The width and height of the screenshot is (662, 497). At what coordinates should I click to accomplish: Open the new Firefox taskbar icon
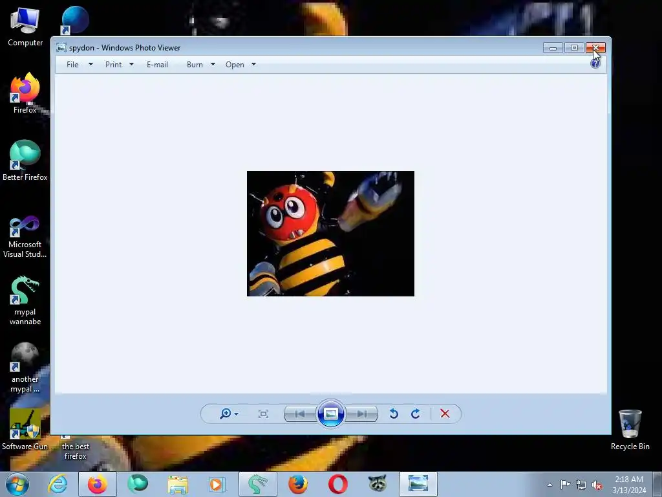point(98,484)
